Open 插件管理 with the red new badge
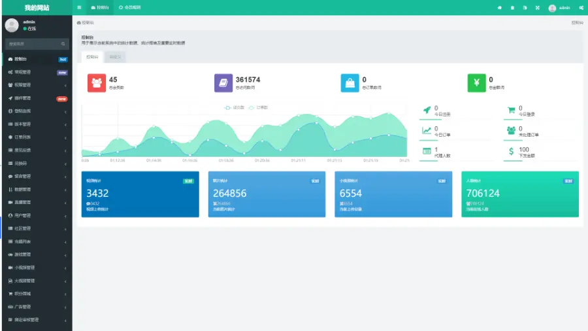The image size is (588, 331). click(36, 98)
